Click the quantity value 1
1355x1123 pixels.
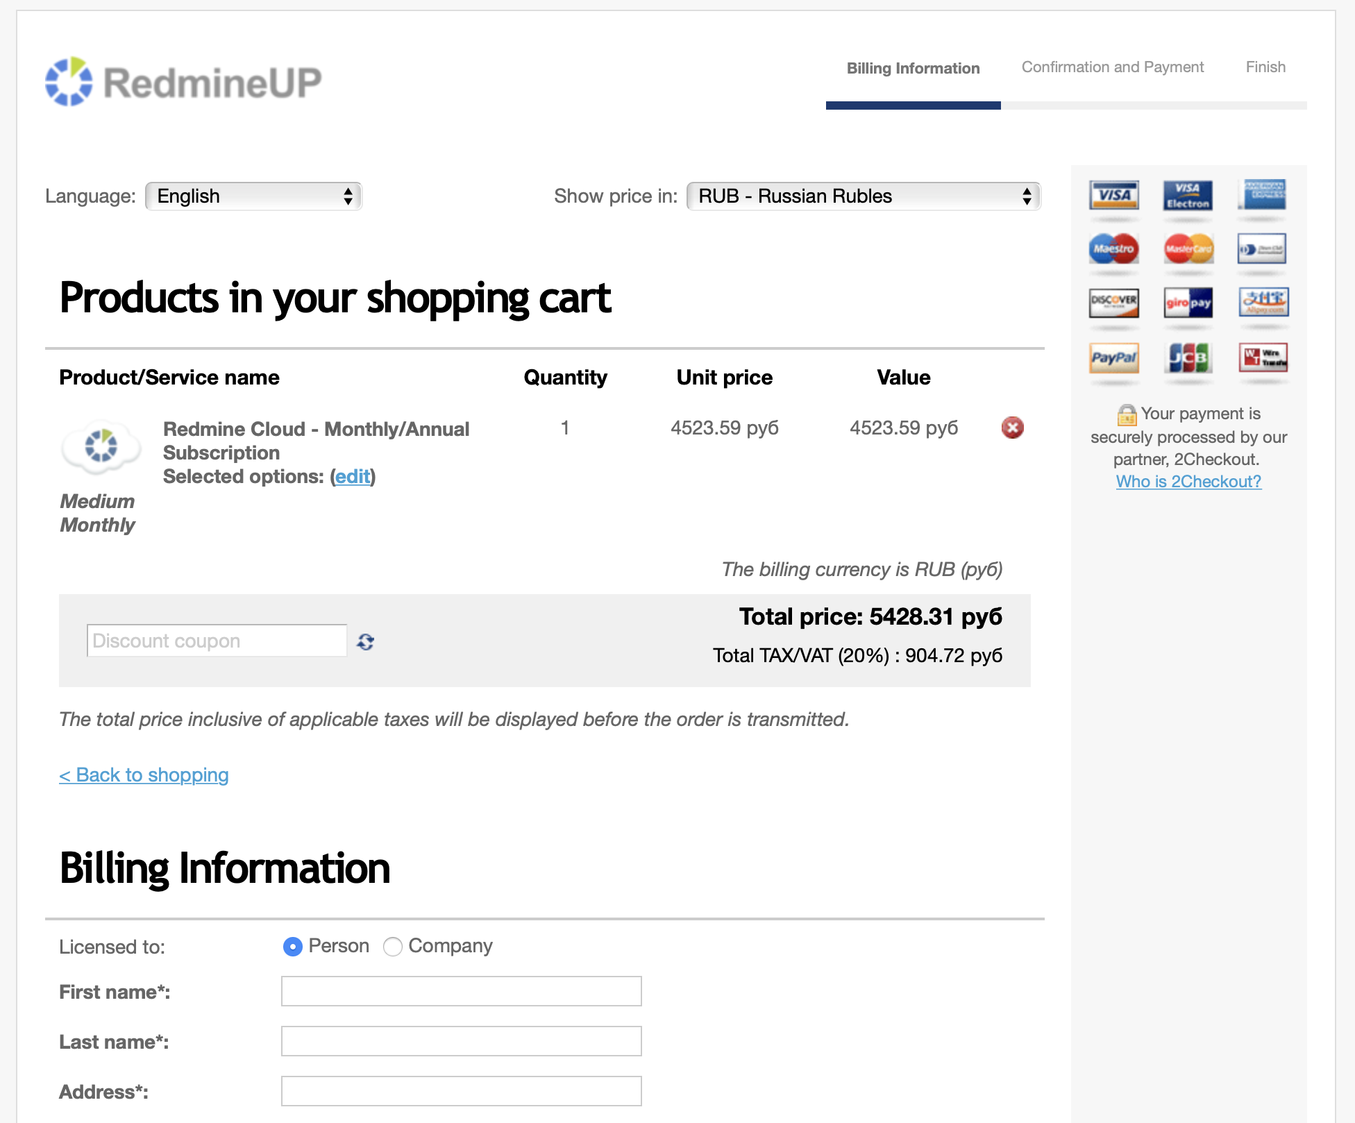point(565,428)
